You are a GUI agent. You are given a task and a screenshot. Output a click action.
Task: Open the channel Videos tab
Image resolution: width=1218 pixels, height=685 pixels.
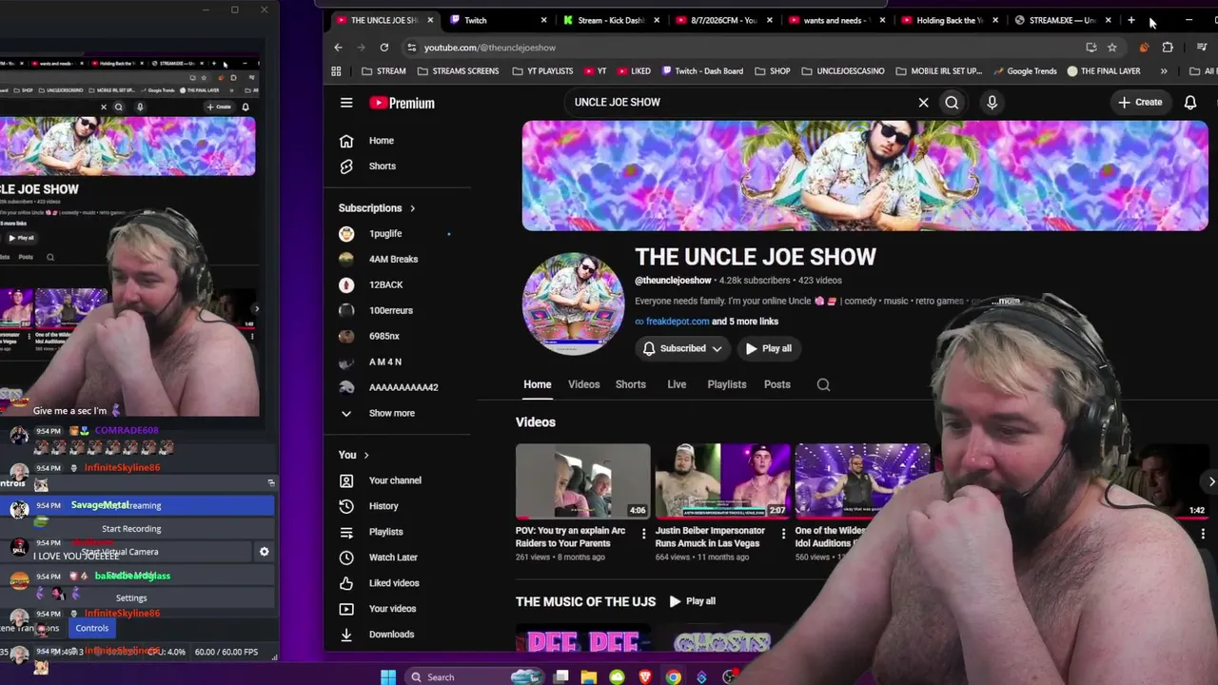pos(584,384)
